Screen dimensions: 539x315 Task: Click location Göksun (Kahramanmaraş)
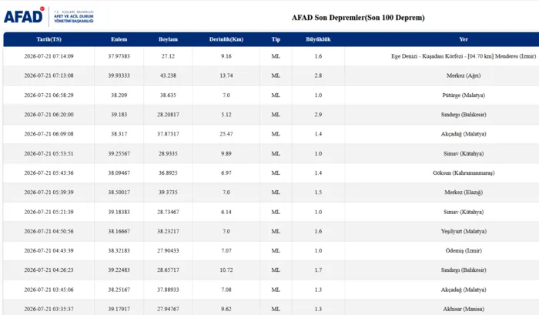(x=464, y=173)
